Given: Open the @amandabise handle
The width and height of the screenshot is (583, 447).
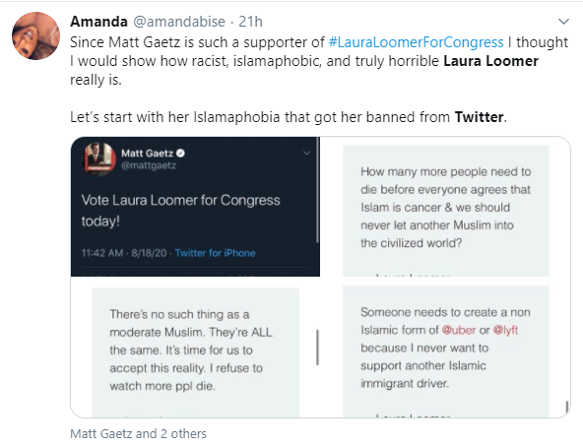Looking at the screenshot, I should point(179,22).
